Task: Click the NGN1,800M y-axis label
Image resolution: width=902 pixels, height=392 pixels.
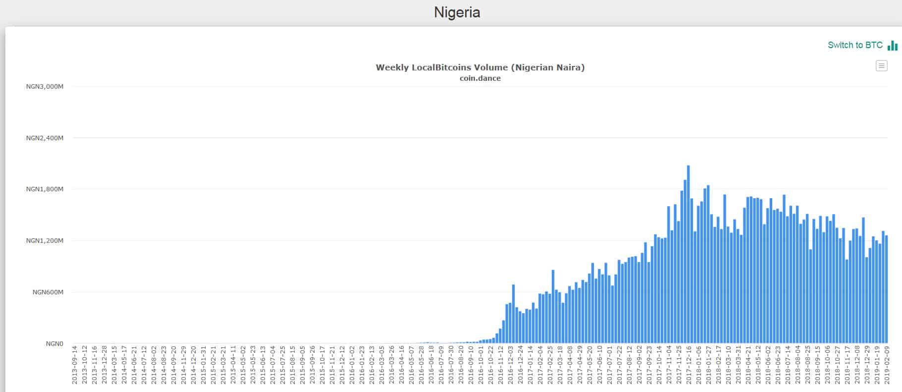Action: (x=45, y=189)
